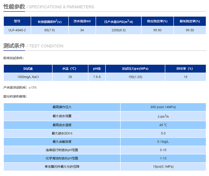Select the 性能参数 section heading
This screenshot has width=209, height=176.
click(x=13, y=7)
